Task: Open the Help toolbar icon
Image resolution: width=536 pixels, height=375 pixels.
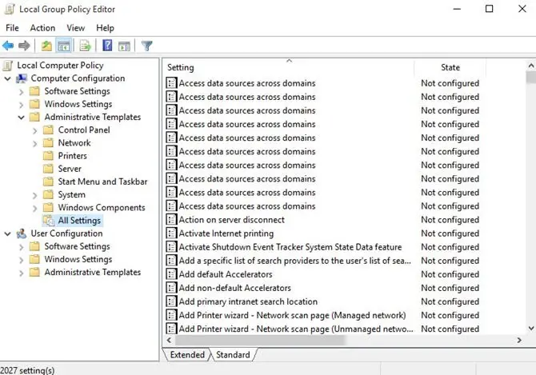Action: point(107,46)
